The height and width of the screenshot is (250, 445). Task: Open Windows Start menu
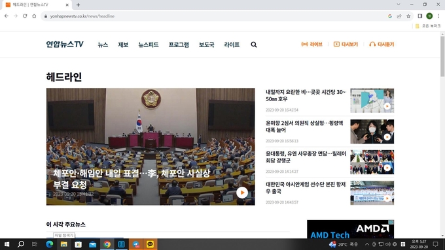(7, 244)
